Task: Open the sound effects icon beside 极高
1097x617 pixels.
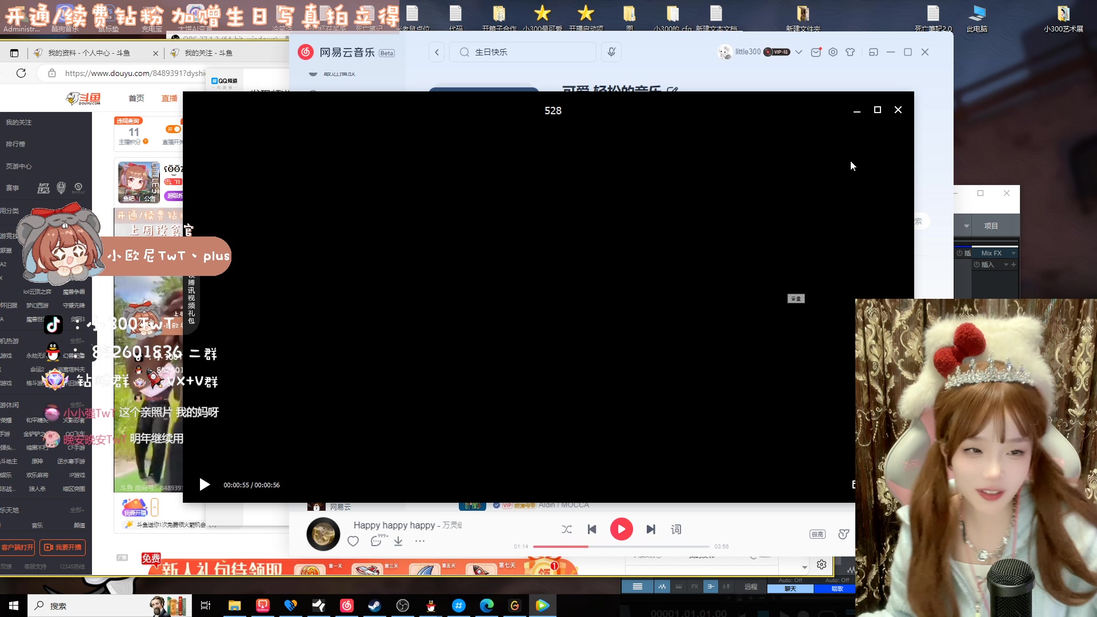Action: click(843, 534)
